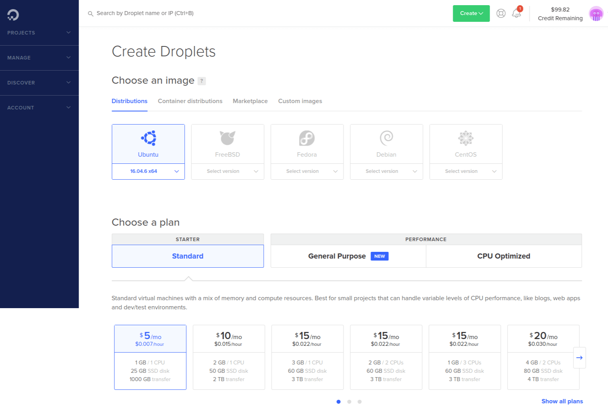608x418 pixels.
Task: Select the CentOS distribution logo
Action: click(466, 138)
